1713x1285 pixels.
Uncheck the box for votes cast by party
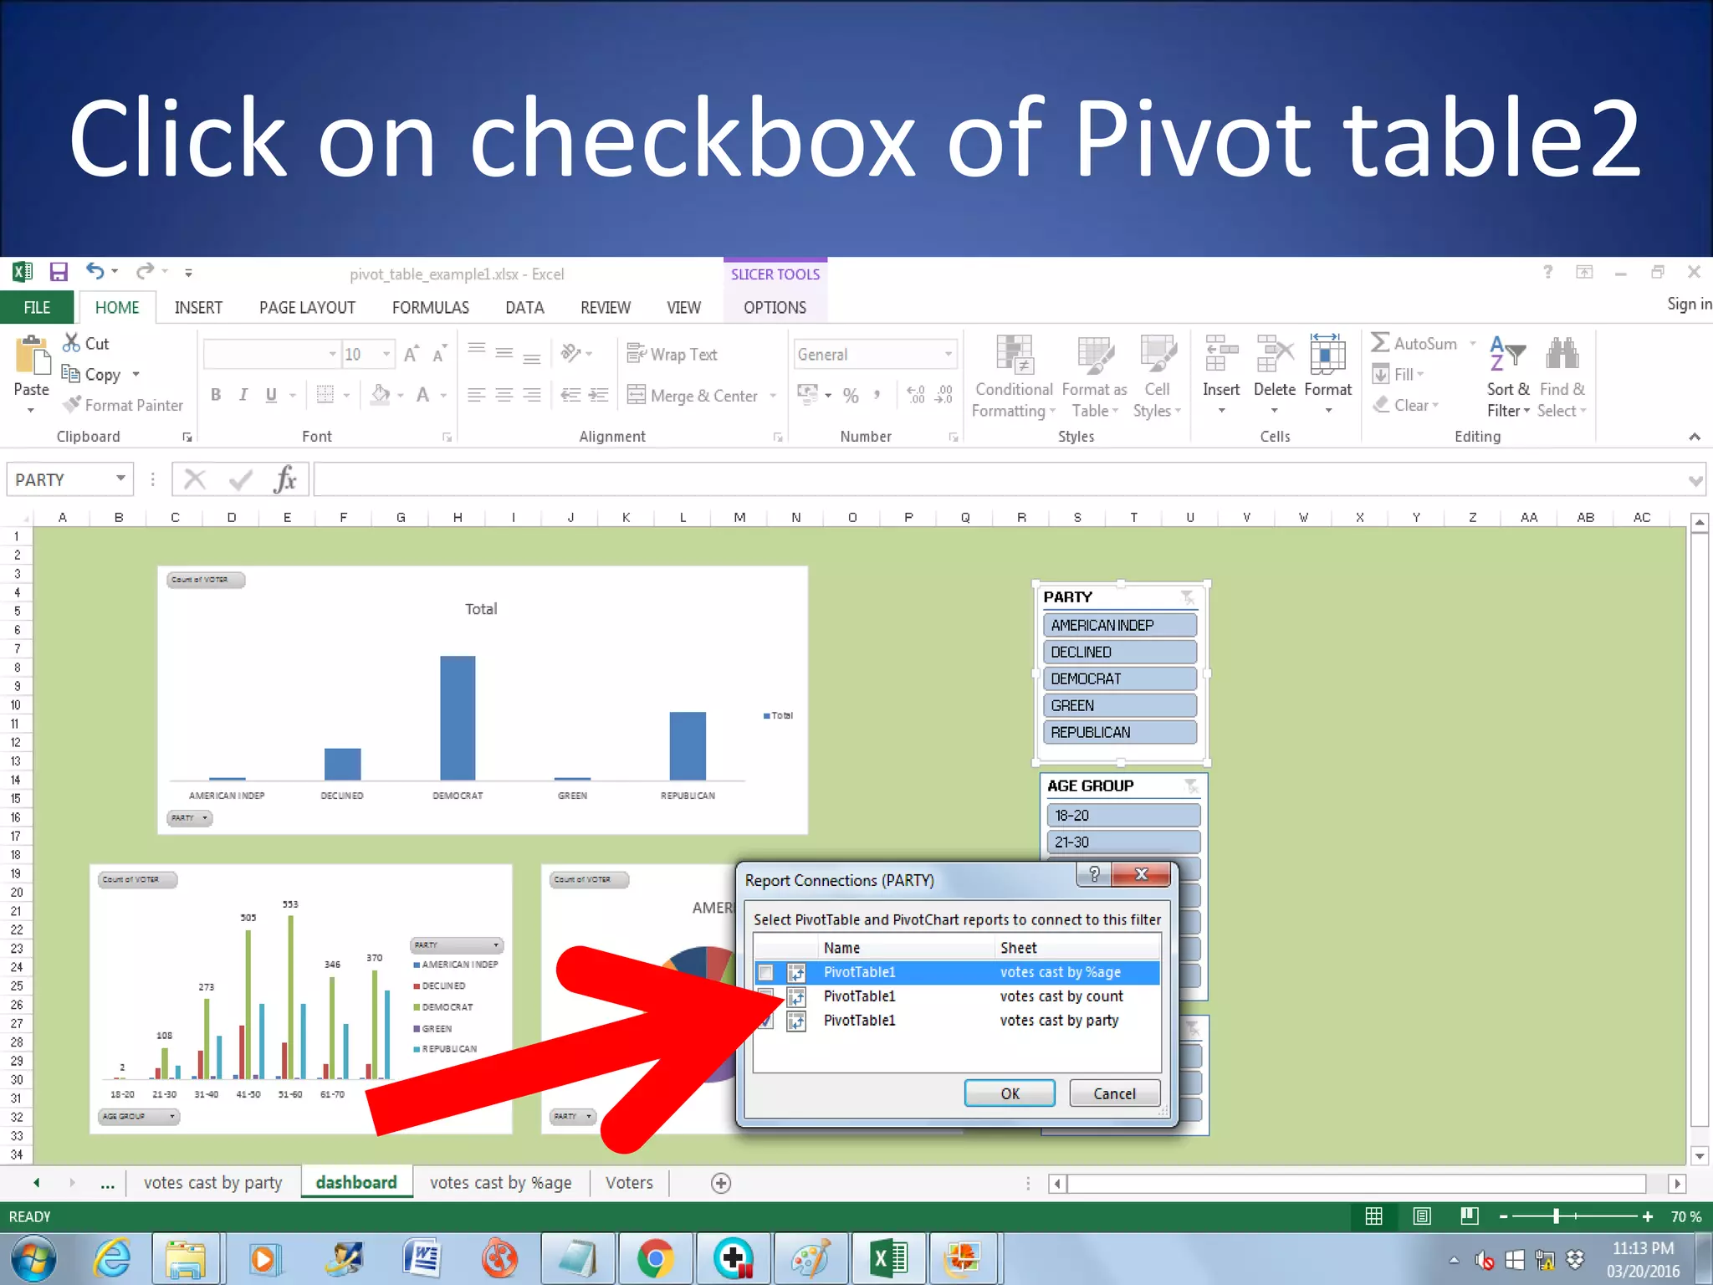tap(765, 1021)
